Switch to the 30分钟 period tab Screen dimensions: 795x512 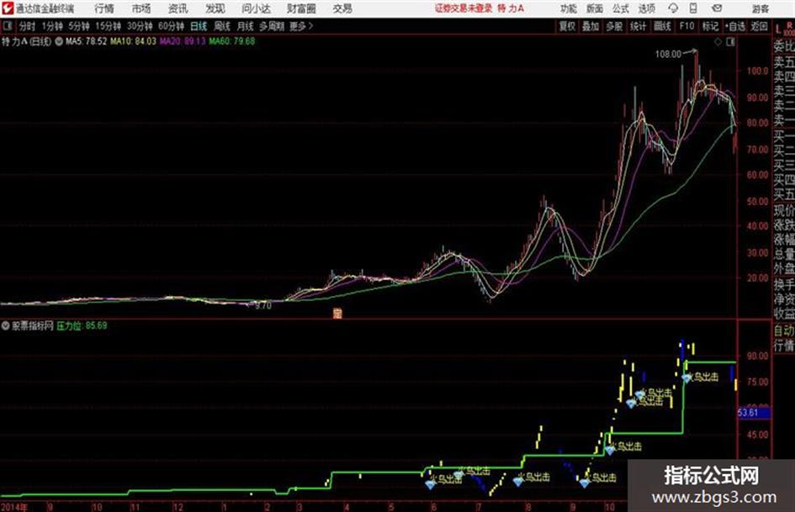140,26
